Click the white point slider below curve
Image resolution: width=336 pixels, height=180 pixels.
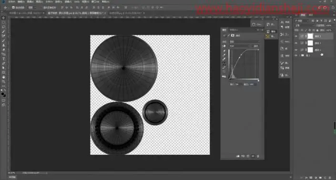[258, 81]
